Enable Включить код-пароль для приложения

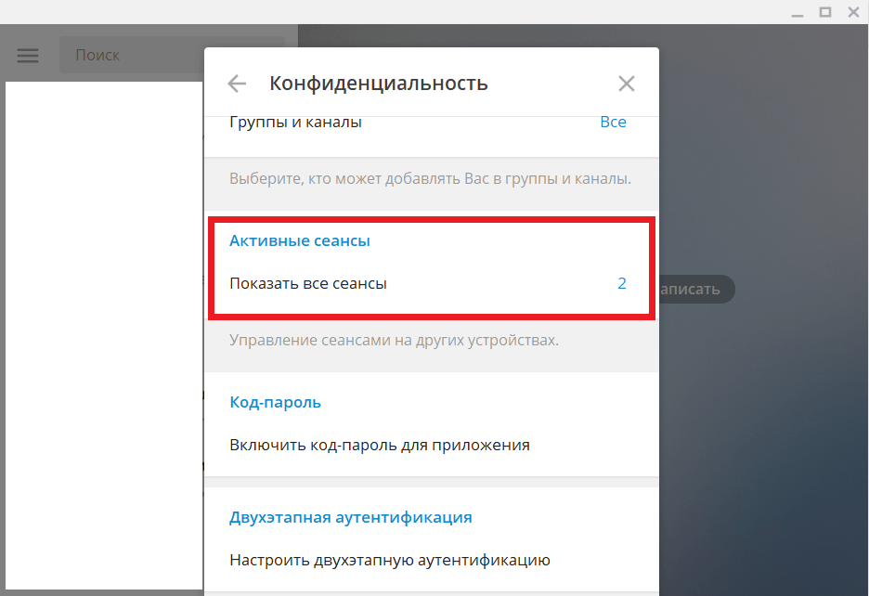(x=380, y=445)
